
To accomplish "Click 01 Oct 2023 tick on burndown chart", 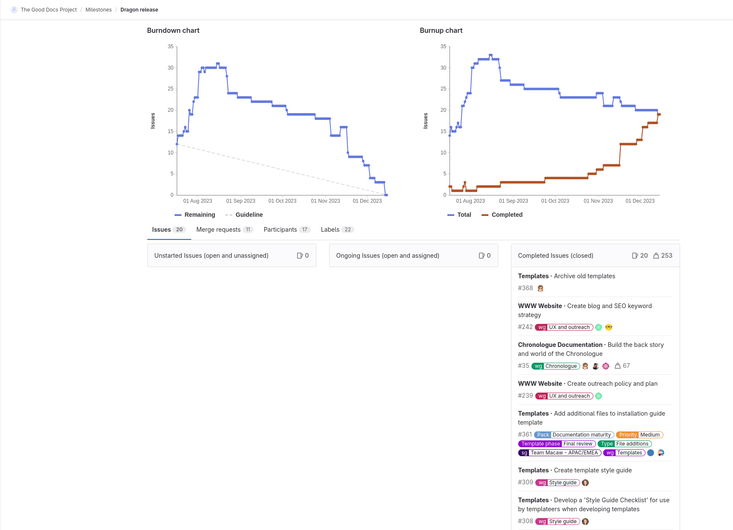I will point(282,201).
